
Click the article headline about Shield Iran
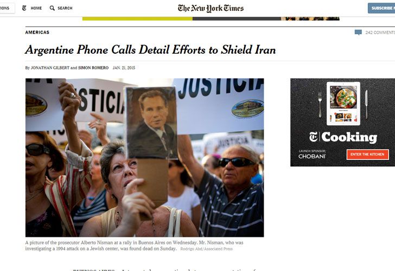150,50
